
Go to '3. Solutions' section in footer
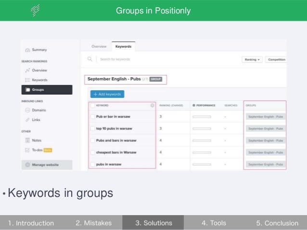(153, 223)
